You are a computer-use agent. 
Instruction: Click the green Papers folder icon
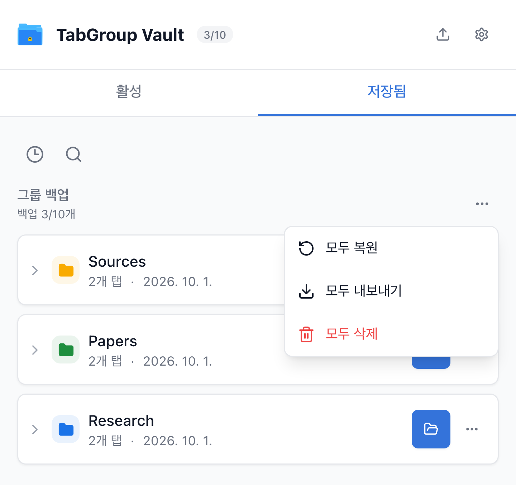(66, 350)
